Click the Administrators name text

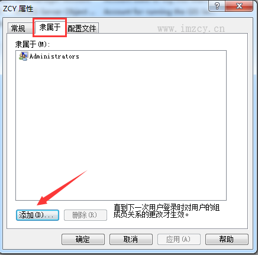[x=54, y=57]
